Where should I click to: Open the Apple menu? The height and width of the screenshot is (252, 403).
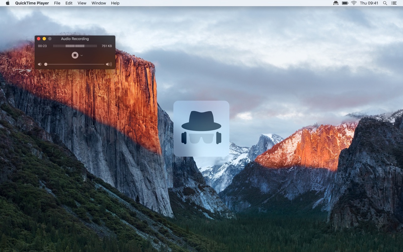(8, 3)
